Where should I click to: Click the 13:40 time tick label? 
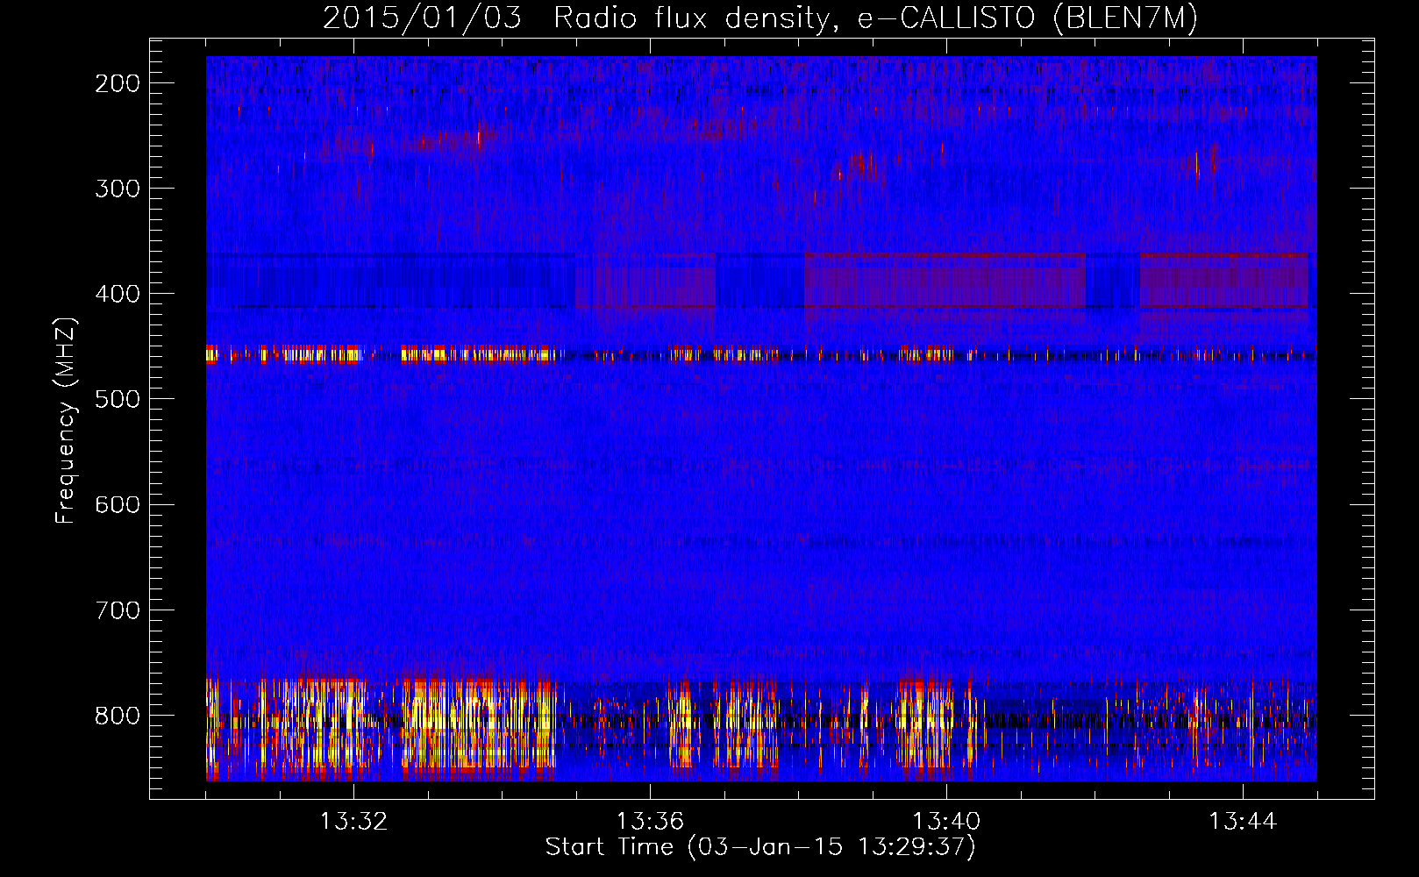tap(946, 822)
